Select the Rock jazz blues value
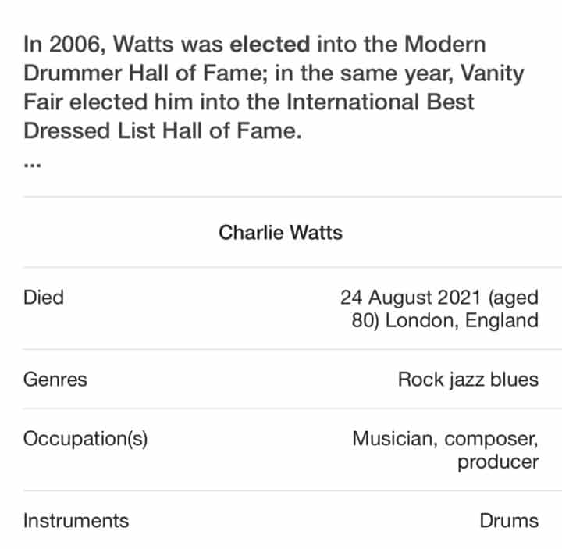 click(x=468, y=380)
